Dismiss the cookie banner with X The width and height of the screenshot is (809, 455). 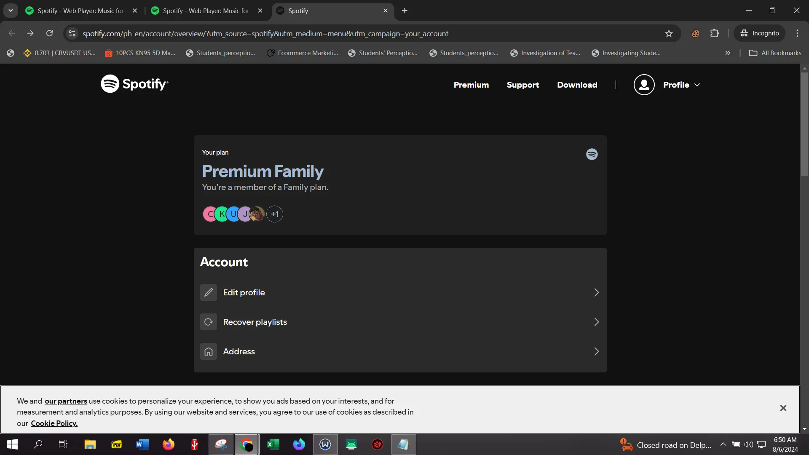[x=783, y=408]
